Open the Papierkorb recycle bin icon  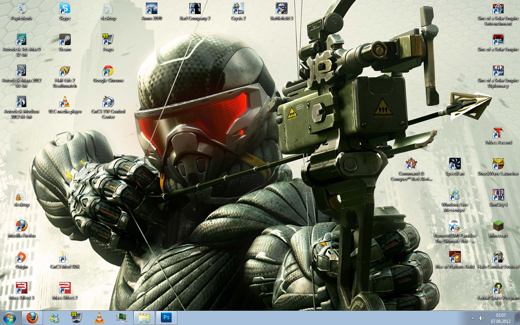point(21,12)
